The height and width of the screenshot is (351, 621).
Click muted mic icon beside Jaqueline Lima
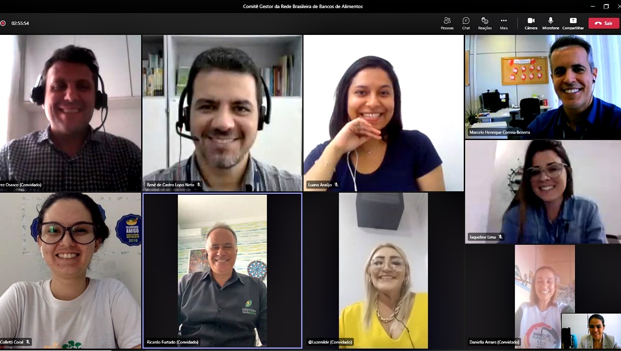click(501, 237)
